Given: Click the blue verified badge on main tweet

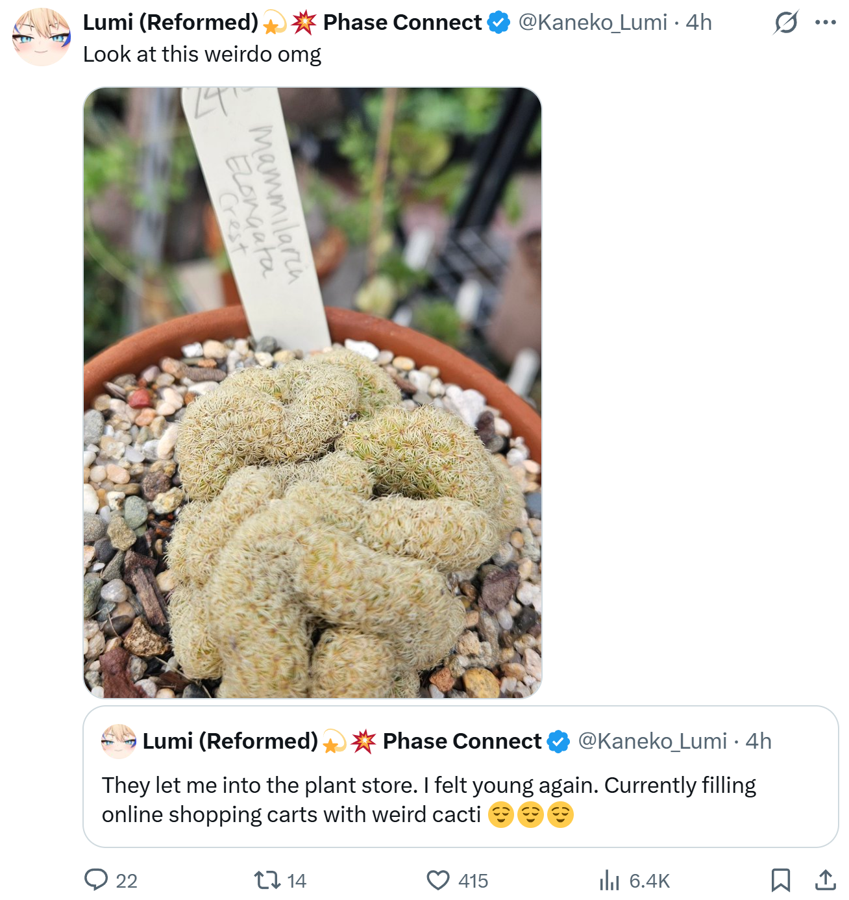Looking at the screenshot, I should pyautogui.click(x=498, y=23).
